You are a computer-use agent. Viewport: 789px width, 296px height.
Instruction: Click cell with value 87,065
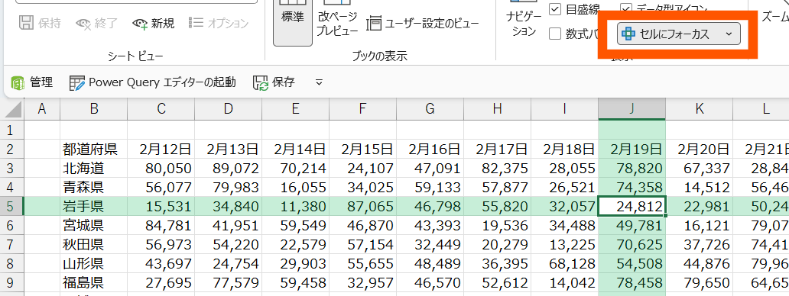coord(363,206)
